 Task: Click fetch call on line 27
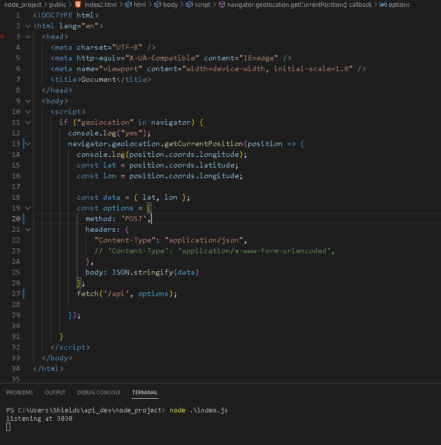click(127, 294)
